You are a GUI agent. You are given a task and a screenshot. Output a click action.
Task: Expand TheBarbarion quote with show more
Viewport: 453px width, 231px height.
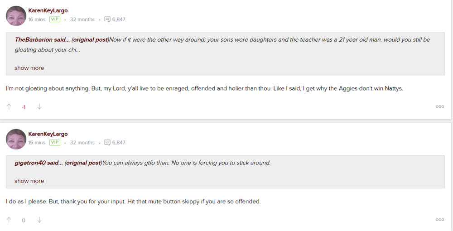[29, 68]
